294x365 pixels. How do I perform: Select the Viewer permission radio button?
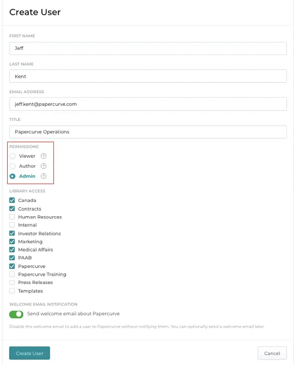pos(13,156)
